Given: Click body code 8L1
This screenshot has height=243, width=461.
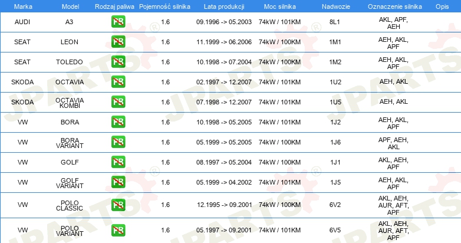Looking at the screenshot, I should click(335, 22).
